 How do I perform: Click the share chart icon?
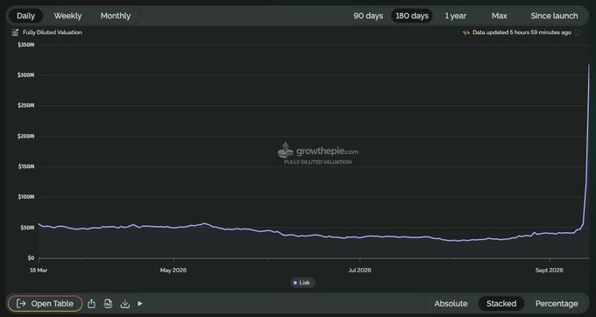[92, 304]
